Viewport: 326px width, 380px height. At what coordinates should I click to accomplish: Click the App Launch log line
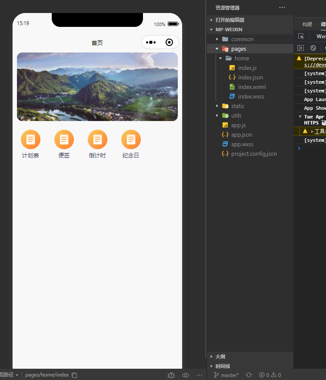tap(315, 99)
